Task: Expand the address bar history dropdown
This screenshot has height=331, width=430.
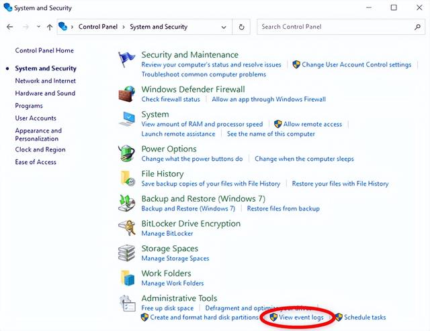Action: point(224,27)
